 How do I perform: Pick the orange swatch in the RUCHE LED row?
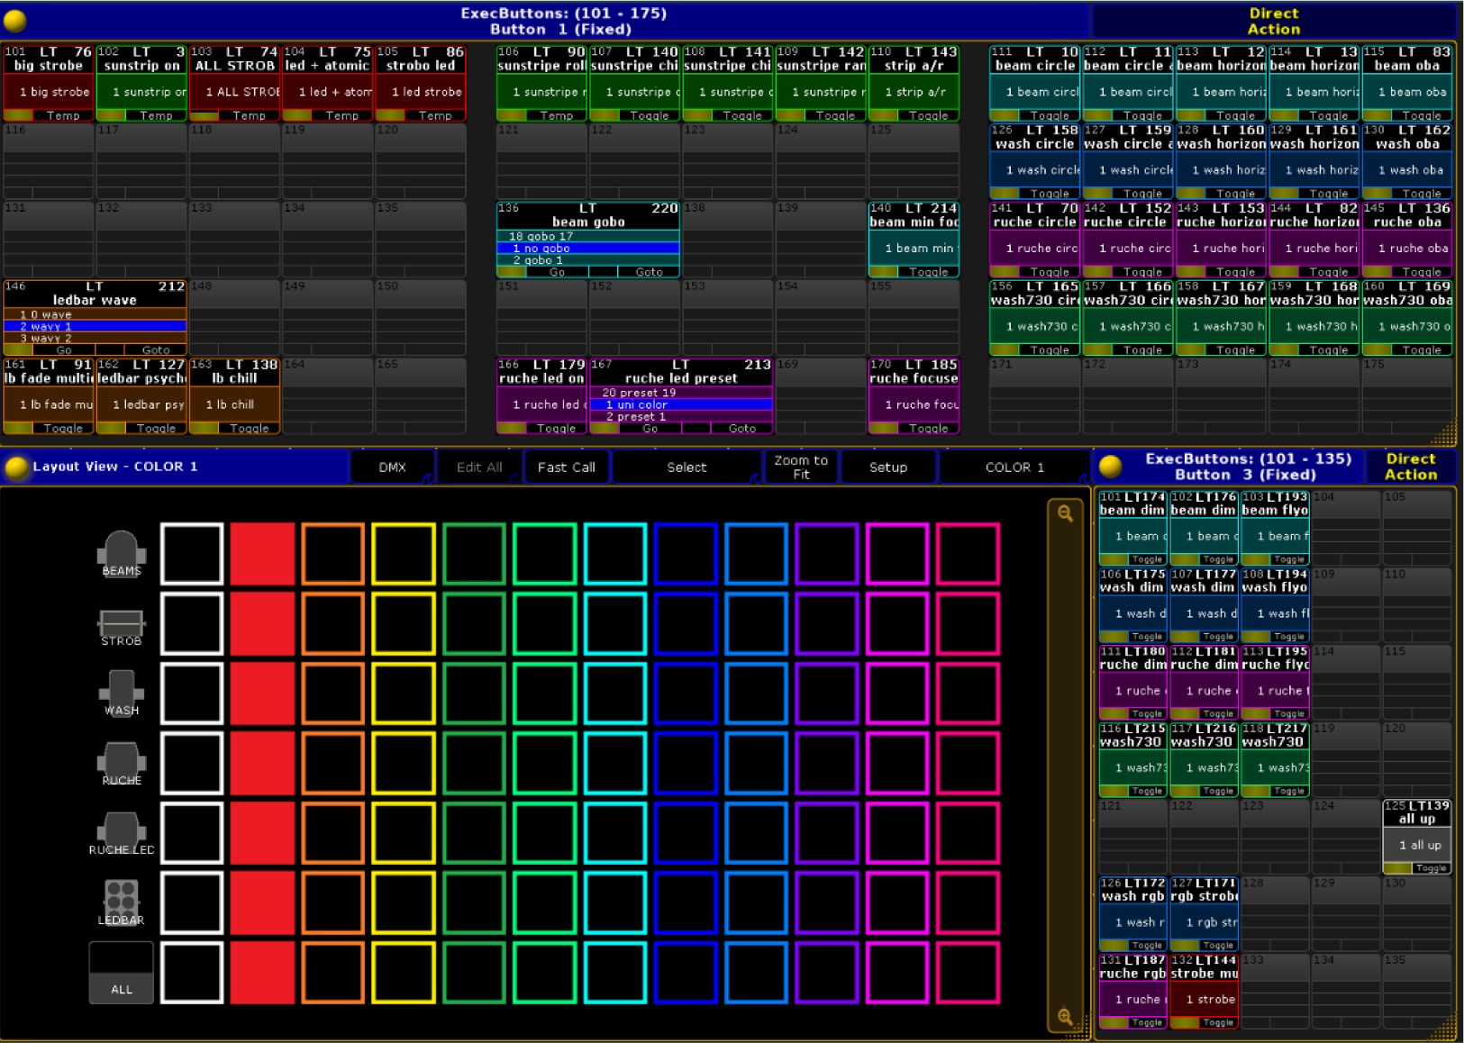tap(332, 833)
